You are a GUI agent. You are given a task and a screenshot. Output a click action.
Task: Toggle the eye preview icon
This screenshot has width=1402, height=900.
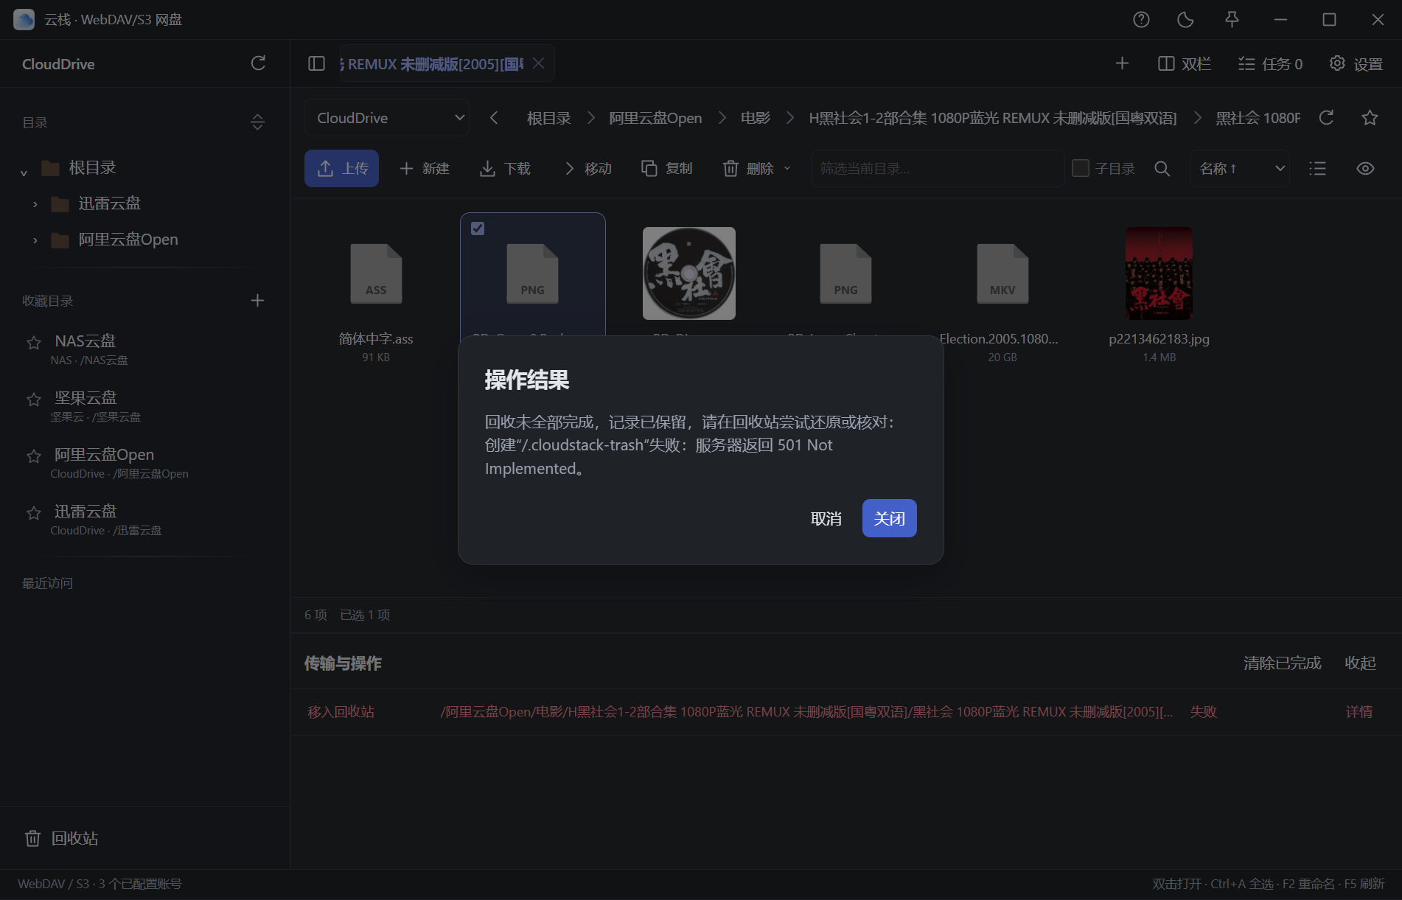1365,169
